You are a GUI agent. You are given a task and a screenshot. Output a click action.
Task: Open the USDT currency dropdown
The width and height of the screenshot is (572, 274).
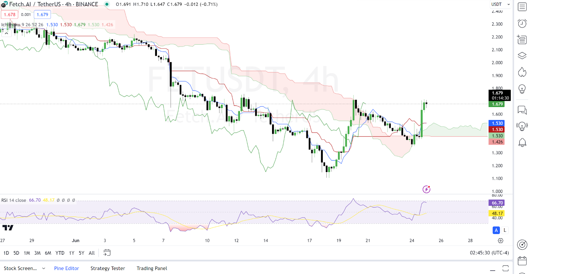(x=500, y=4)
